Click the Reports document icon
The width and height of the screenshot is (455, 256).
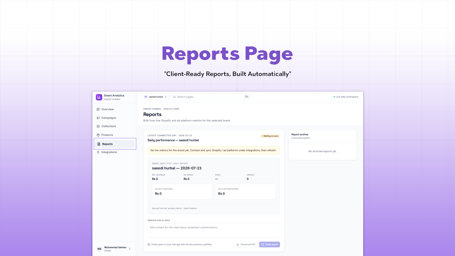click(99, 144)
